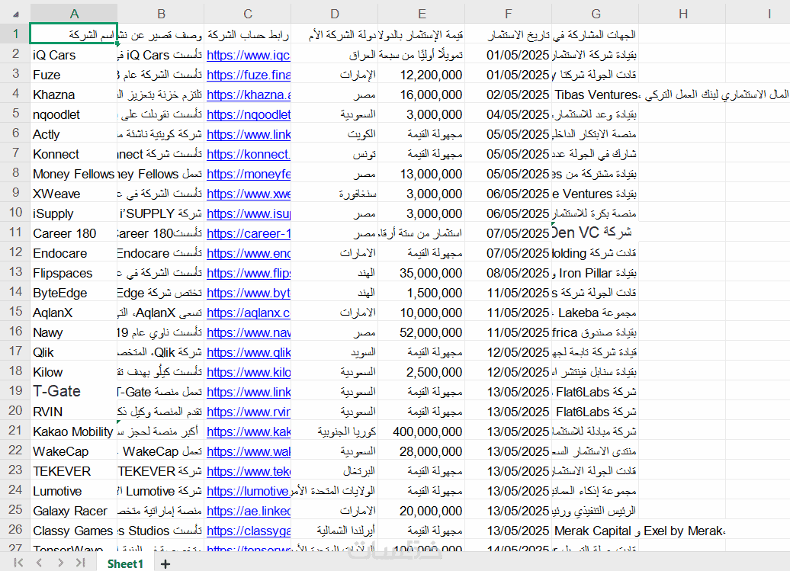Select row 1 header

[x=15, y=34]
